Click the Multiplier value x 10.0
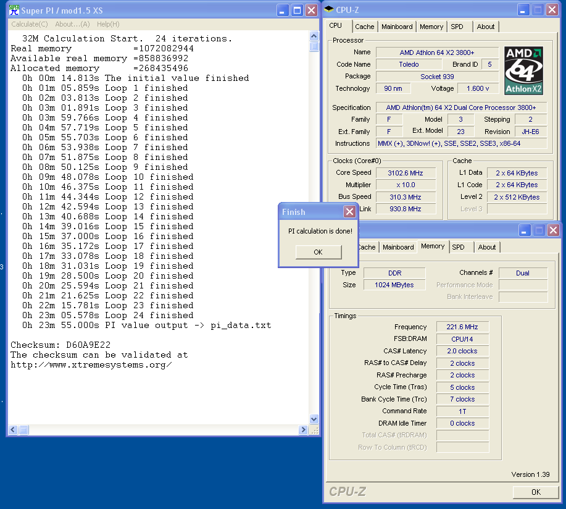The width and height of the screenshot is (566, 509). (406, 185)
